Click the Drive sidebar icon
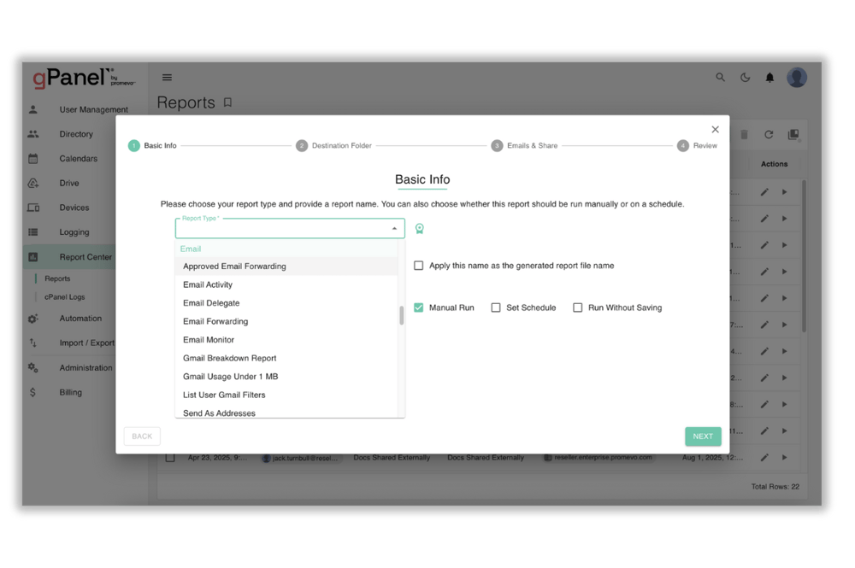Image resolution: width=855 pixels, height=568 pixels. click(33, 183)
